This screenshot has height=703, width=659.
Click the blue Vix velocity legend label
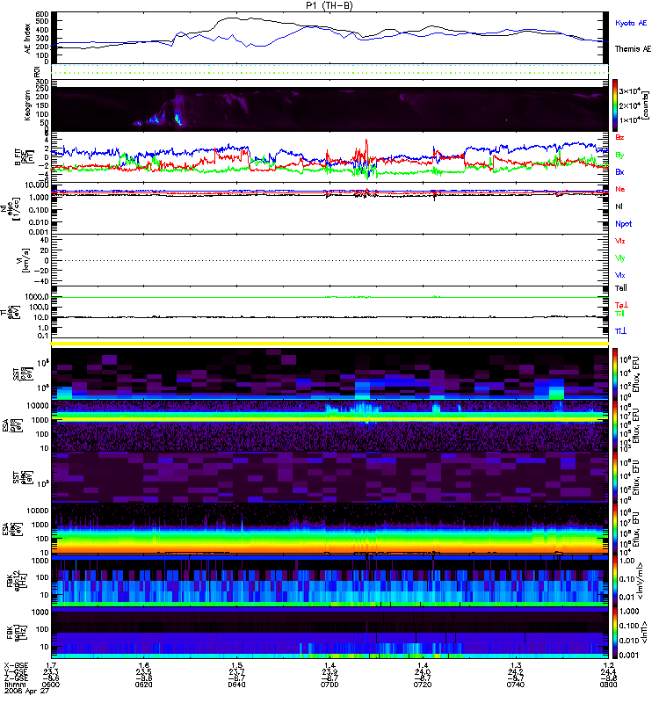[620, 275]
